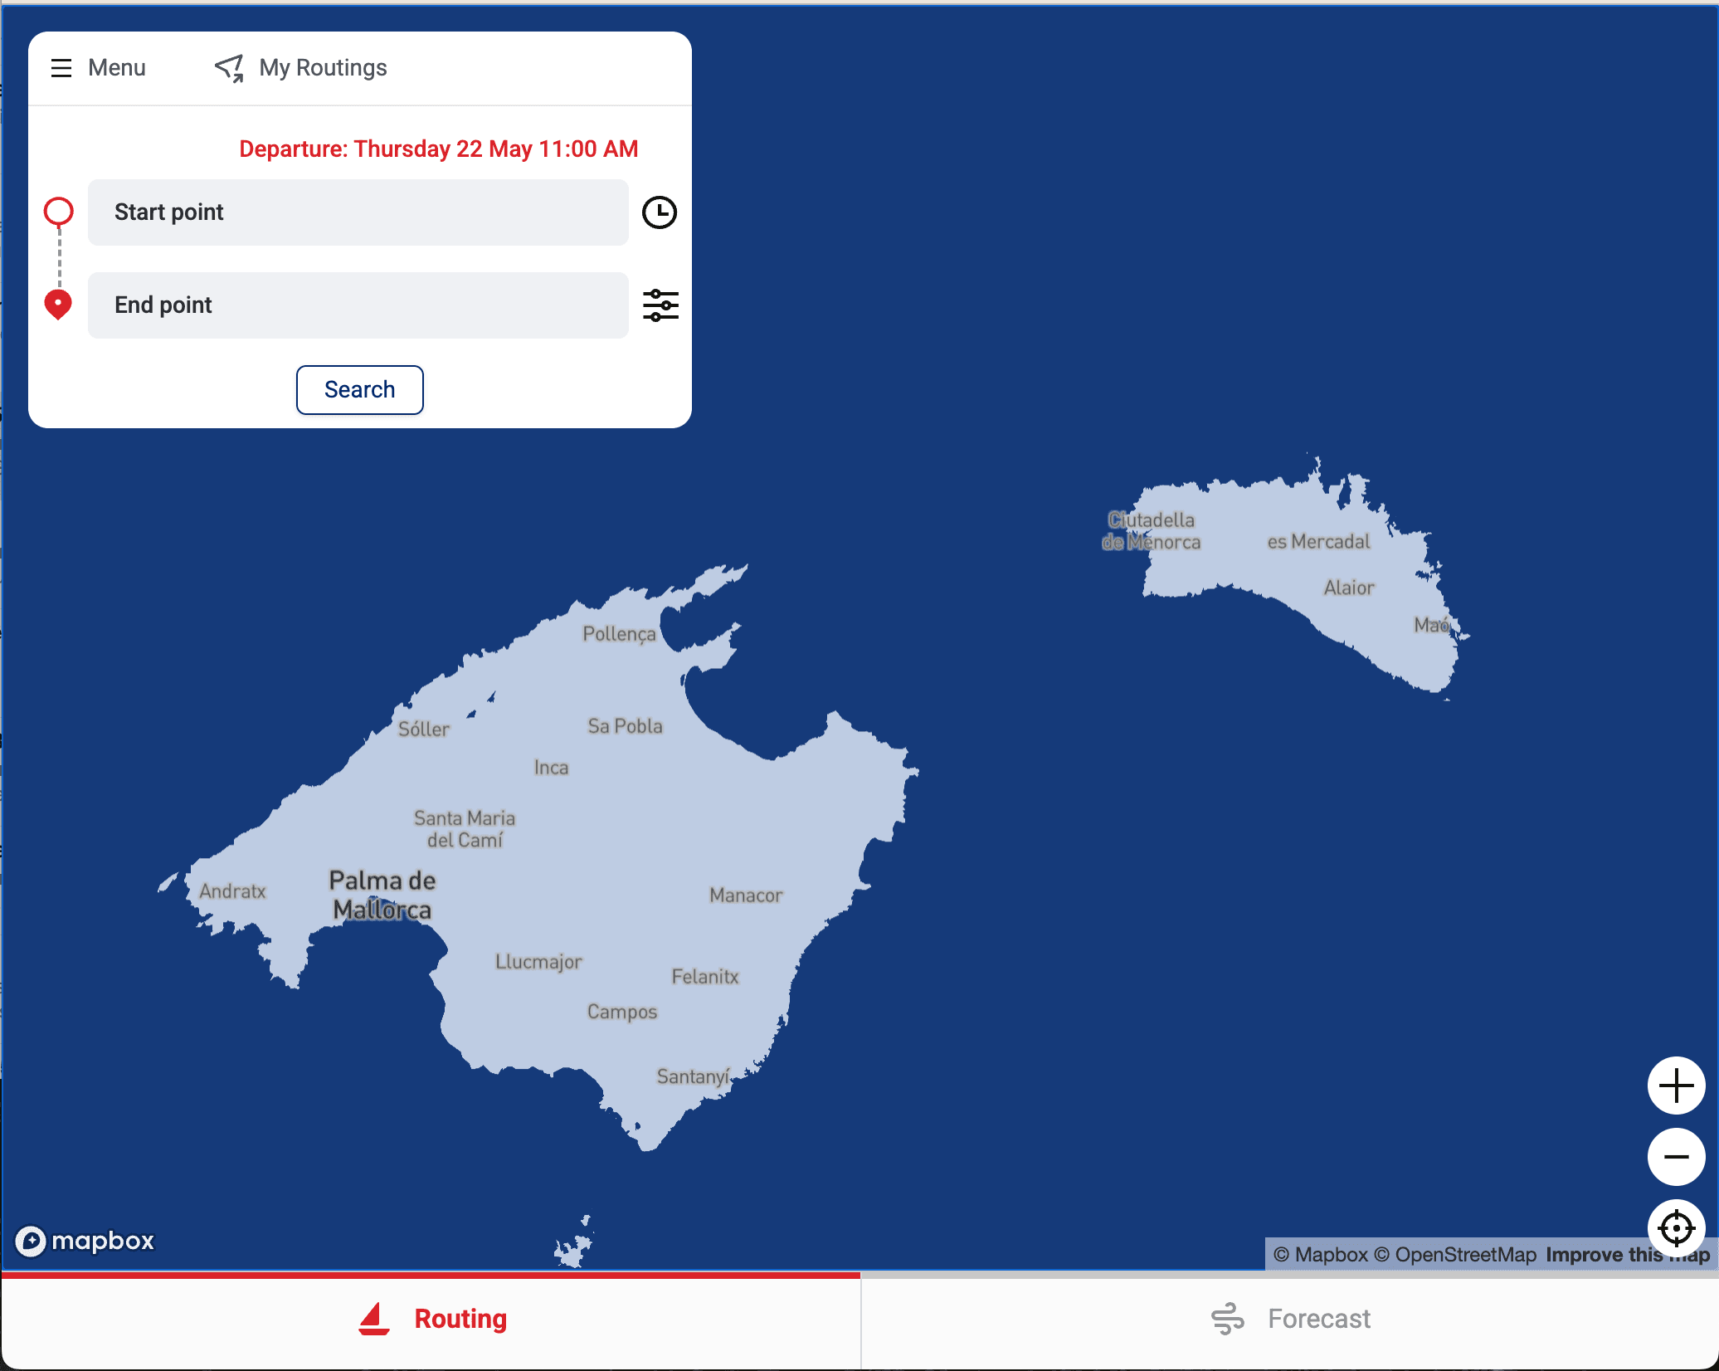This screenshot has width=1719, height=1371.
Task: Click Santa Maria del Camí label
Action: click(465, 829)
